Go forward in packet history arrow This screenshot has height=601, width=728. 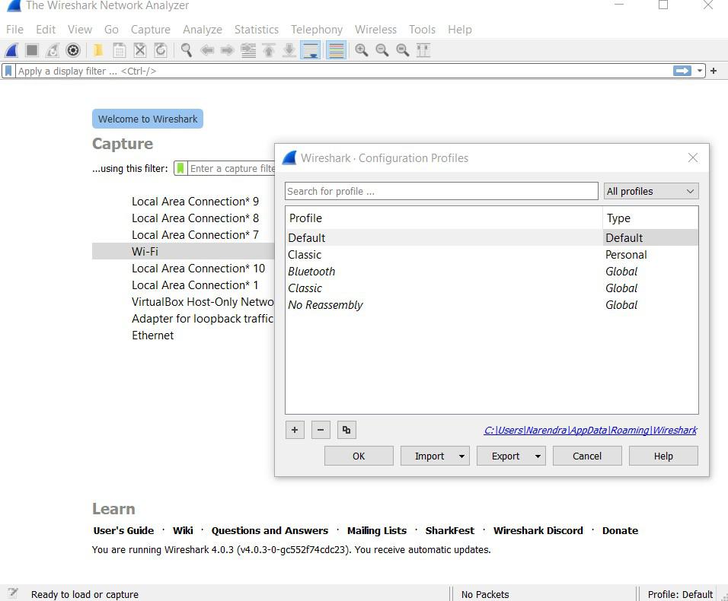[x=228, y=50]
